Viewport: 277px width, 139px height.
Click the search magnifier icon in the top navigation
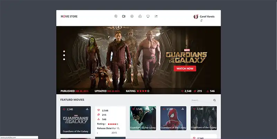click(116, 16)
